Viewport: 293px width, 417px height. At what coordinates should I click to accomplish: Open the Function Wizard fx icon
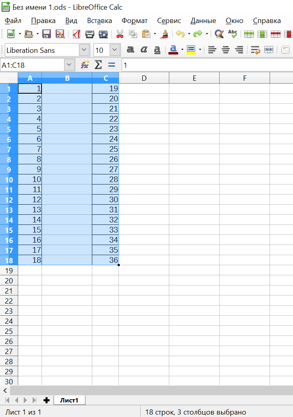(x=85, y=65)
